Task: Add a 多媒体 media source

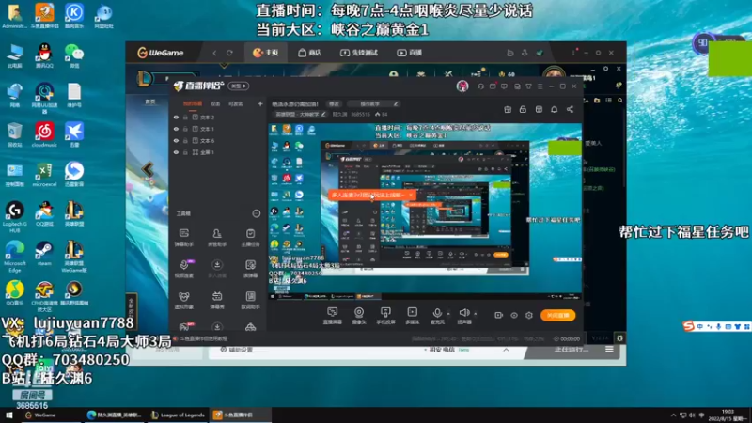Action: [412, 316]
